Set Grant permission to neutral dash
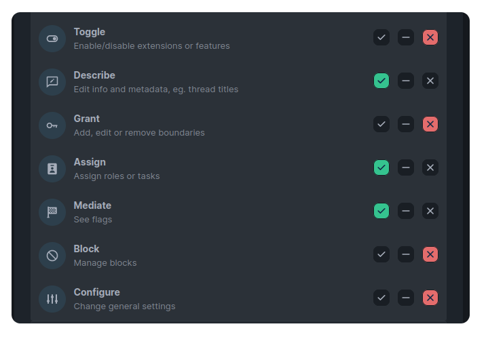 coord(406,124)
